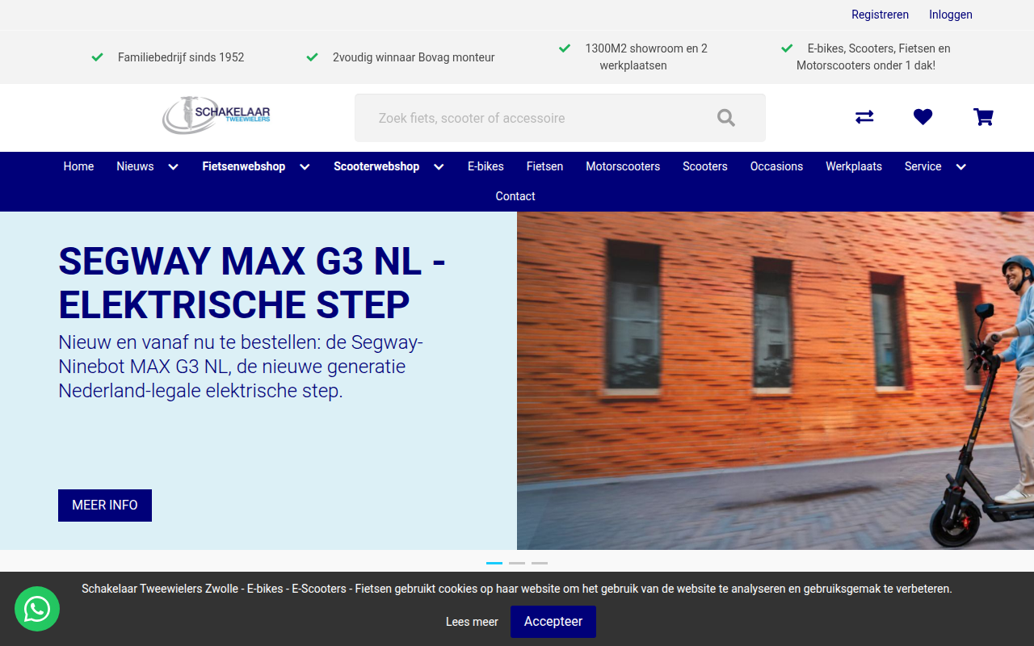Open the Fietsenwebshop menu item
Viewport: 1034px width, 646px height.
(x=244, y=166)
